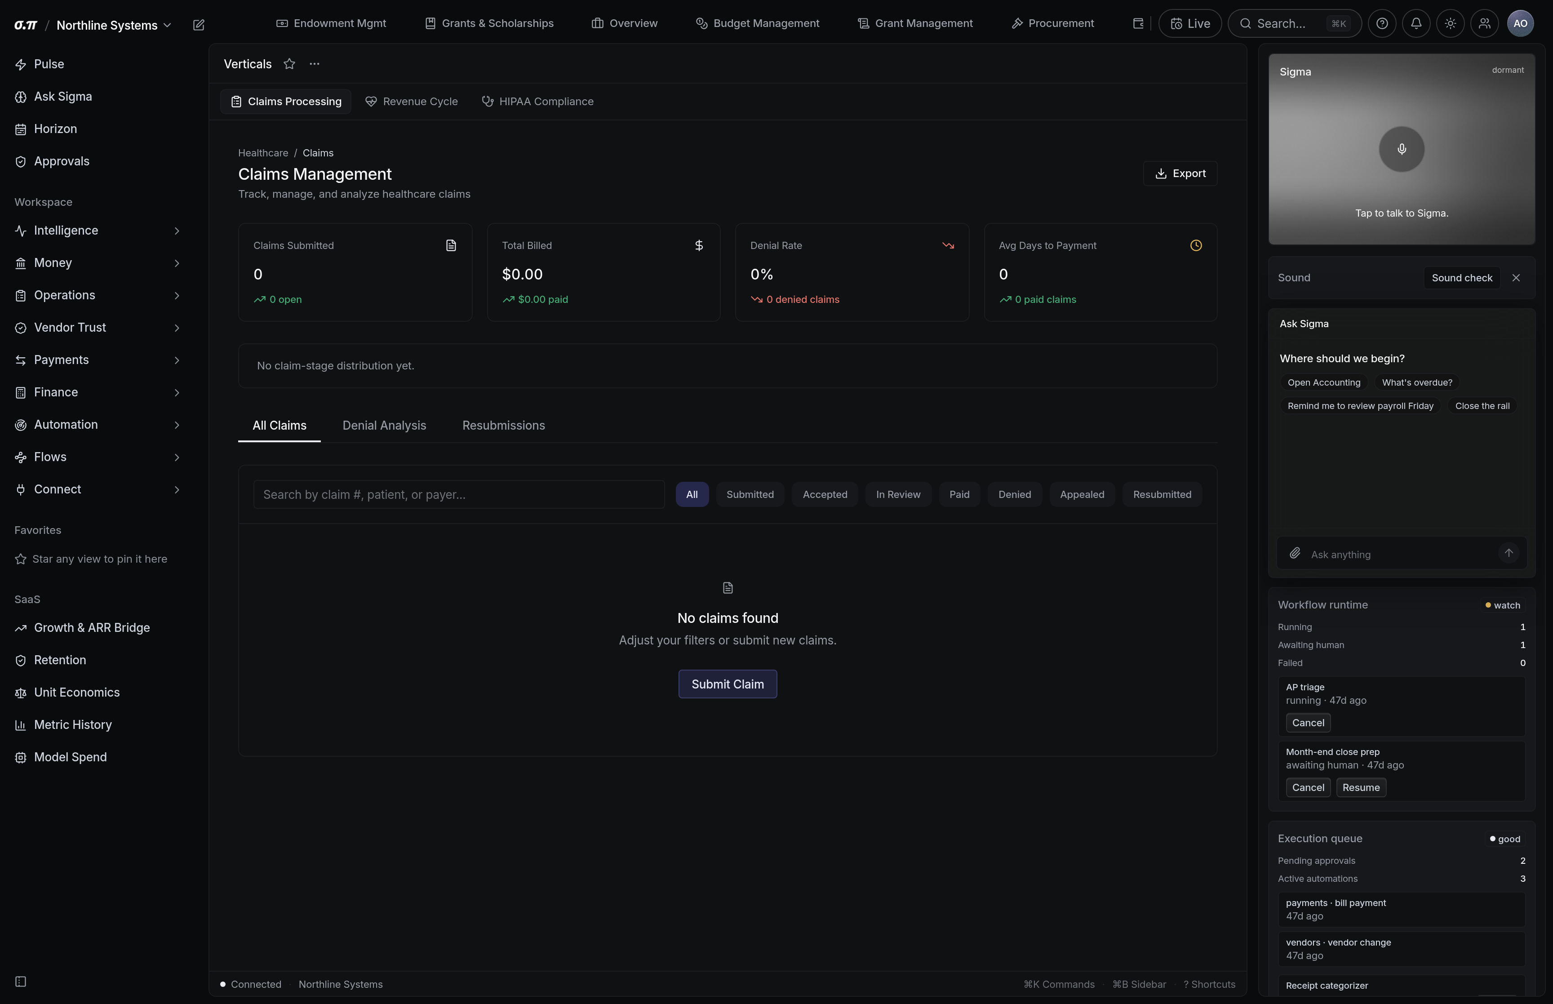1553x1004 pixels.
Task: Send the Ask Sigma message arrow
Action: click(x=1508, y=553)
